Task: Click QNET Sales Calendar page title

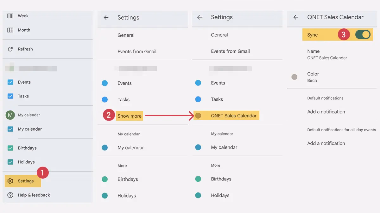Action: coord(335,17)
